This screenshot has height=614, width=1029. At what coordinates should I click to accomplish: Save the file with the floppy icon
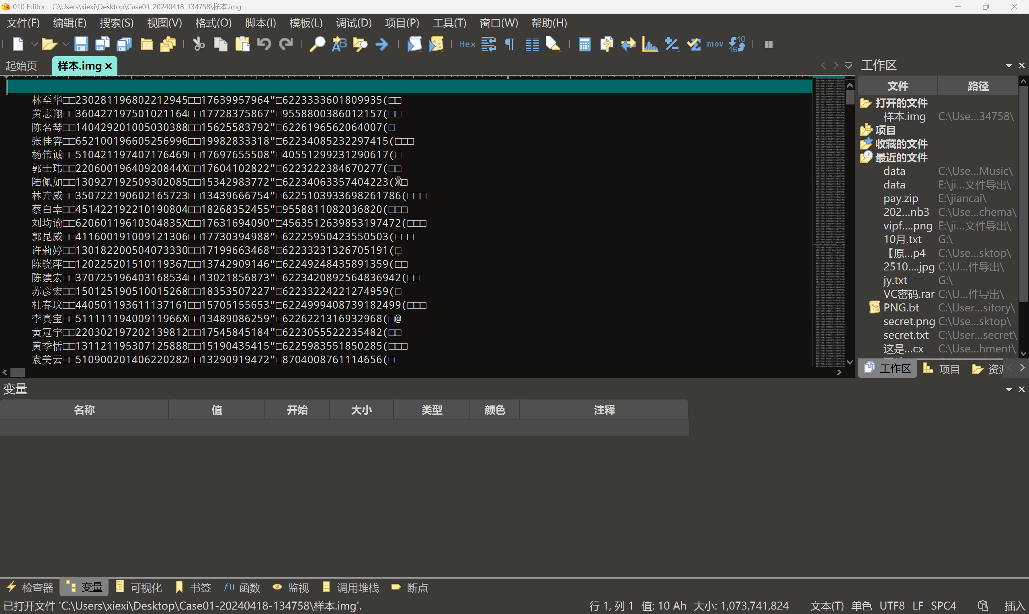pyautogui.click(x=81, y=44)
